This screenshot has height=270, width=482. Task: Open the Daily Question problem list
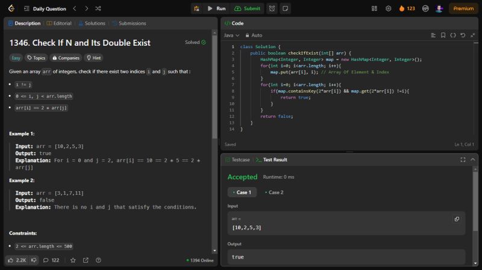coord(45,8)
